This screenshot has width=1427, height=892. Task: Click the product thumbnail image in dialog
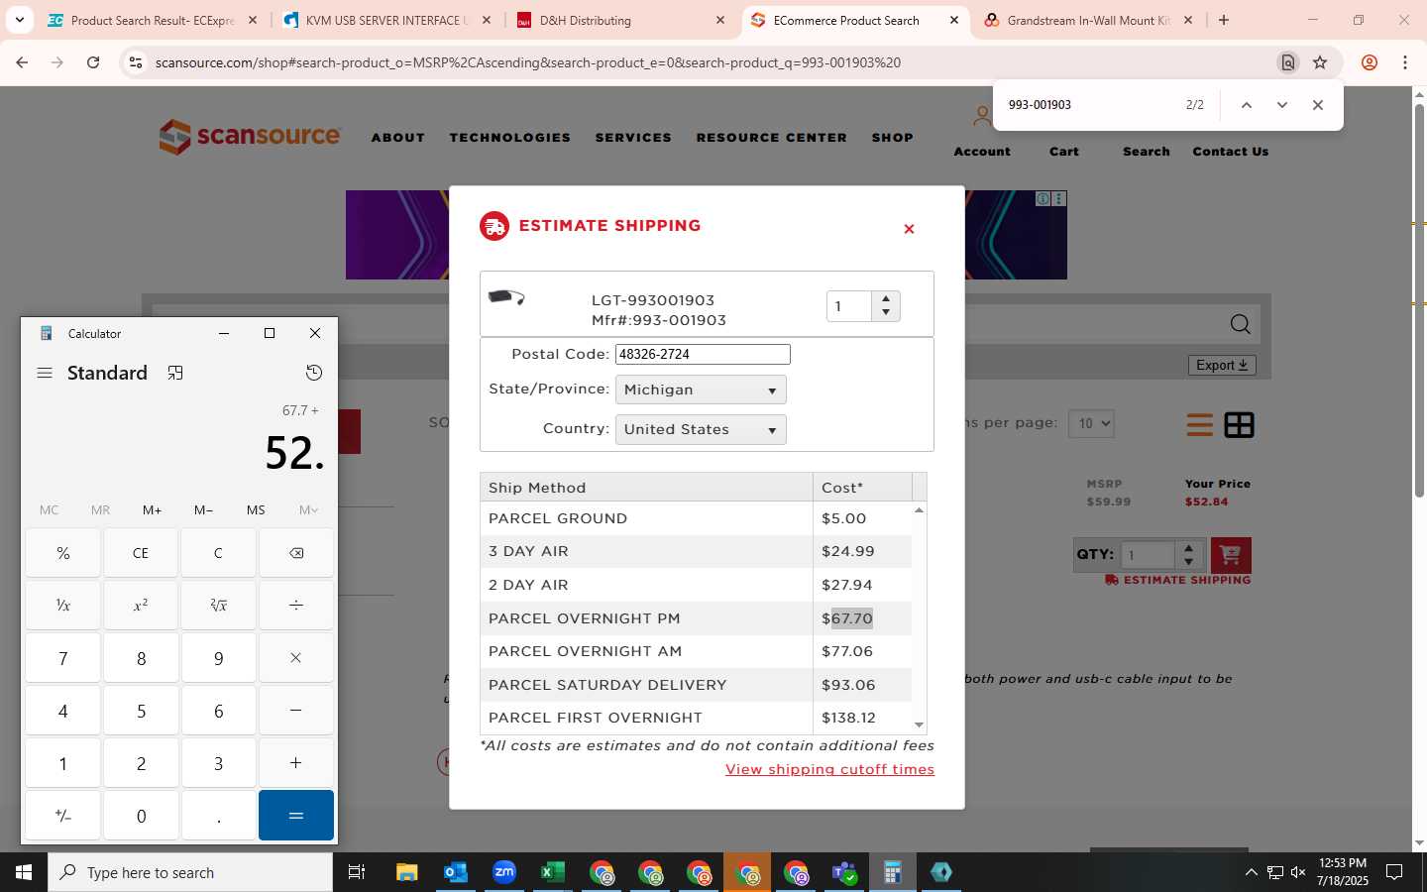coord(506,296)
